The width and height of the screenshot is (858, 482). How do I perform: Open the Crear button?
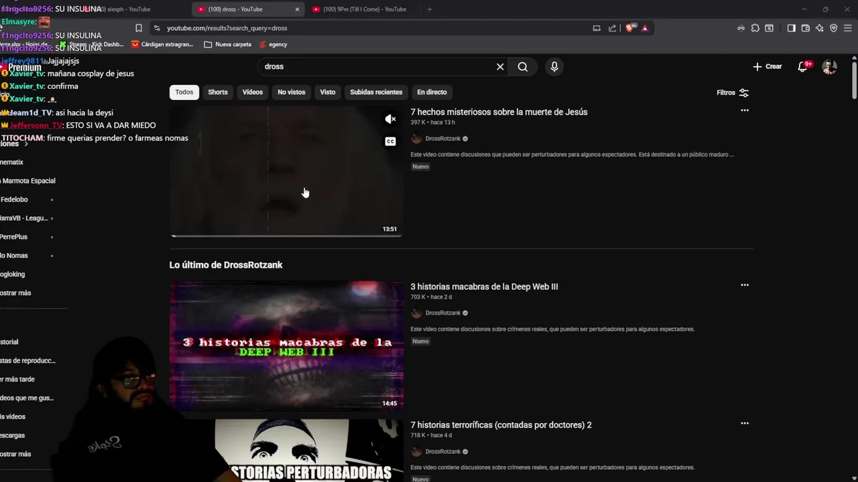pos(768,66)
